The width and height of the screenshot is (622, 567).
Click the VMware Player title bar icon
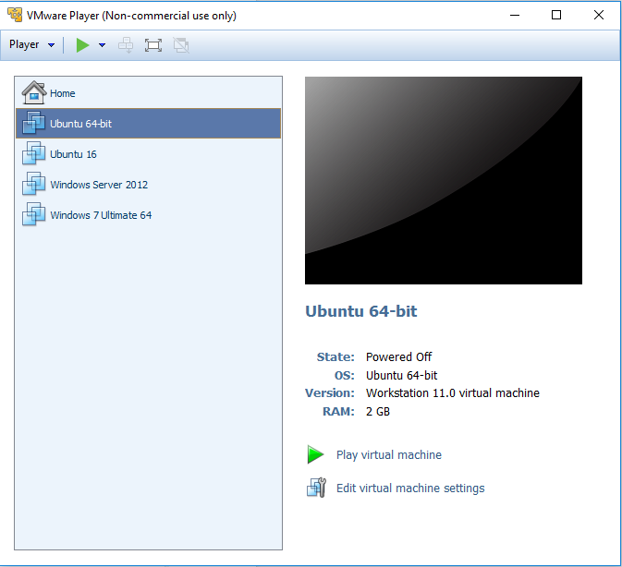tap(15, 15)
